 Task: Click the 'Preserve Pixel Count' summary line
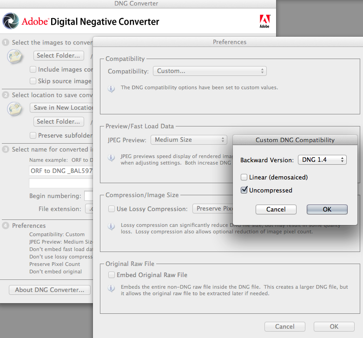(x=55, y=264)
